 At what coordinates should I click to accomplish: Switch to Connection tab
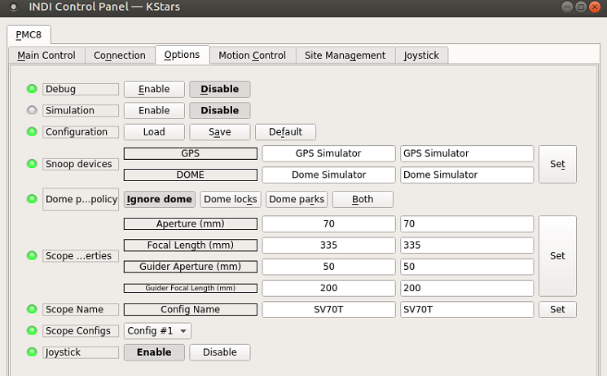click(x=120, y=55)
